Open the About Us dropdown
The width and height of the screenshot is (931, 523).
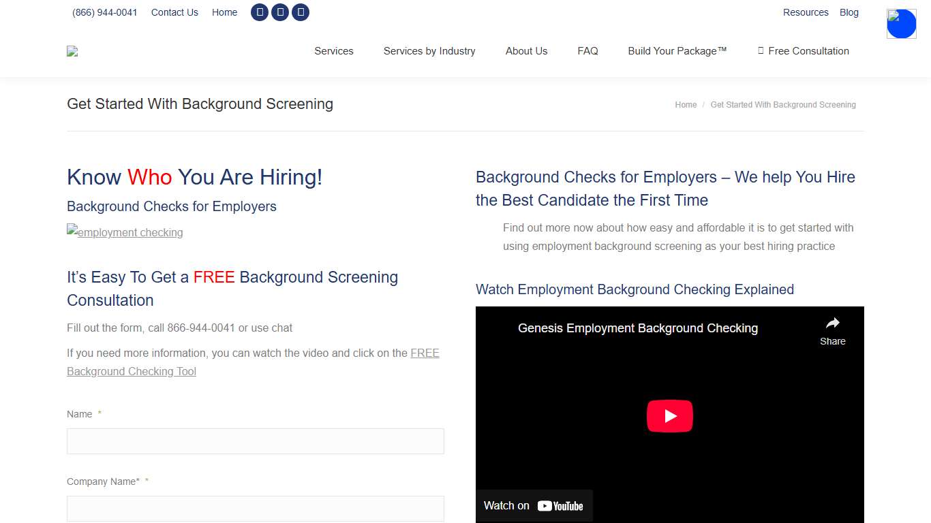pyautogui.click(x=526, y=51)
